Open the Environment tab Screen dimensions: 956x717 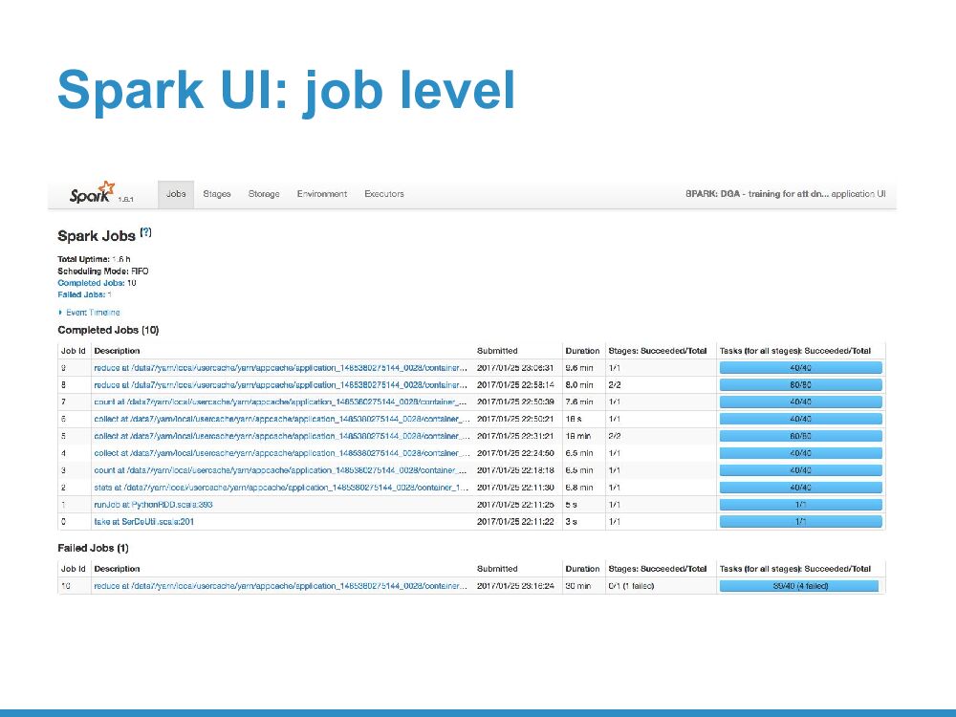[322, 194]
